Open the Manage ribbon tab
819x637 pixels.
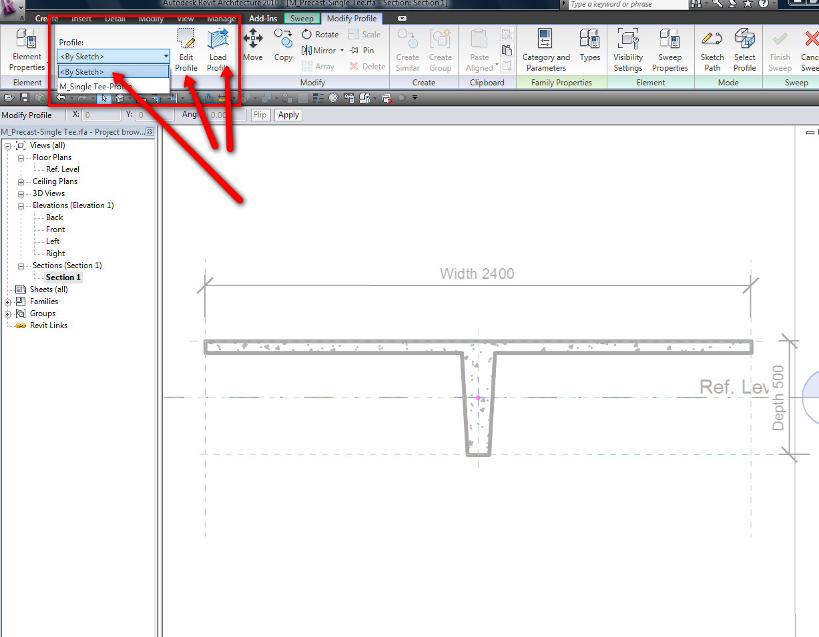[x=222, y=19]
